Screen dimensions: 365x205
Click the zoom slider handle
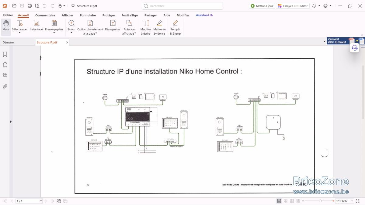[320, 201]
